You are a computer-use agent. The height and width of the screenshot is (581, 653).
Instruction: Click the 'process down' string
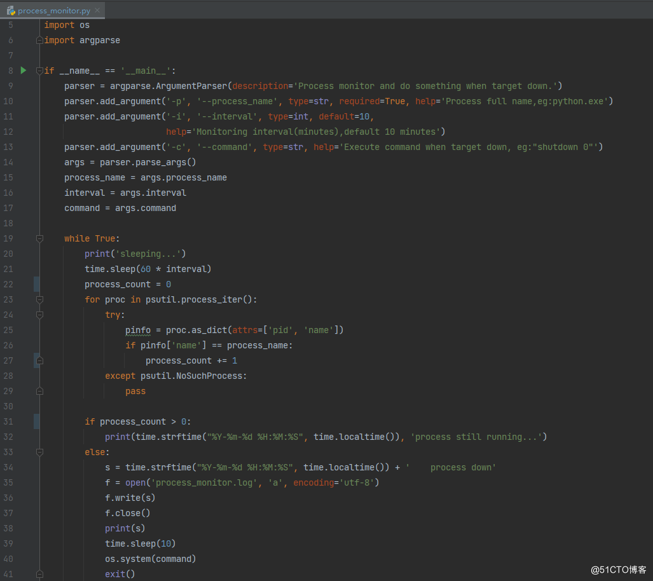[x=451, y=468]
